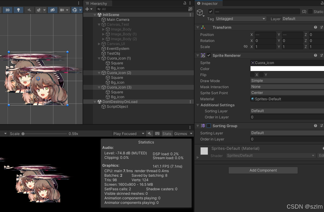Open the Layer dropdown showing Default
The height and width of the screenshot is (212, 324).
[x=303, y=19]
